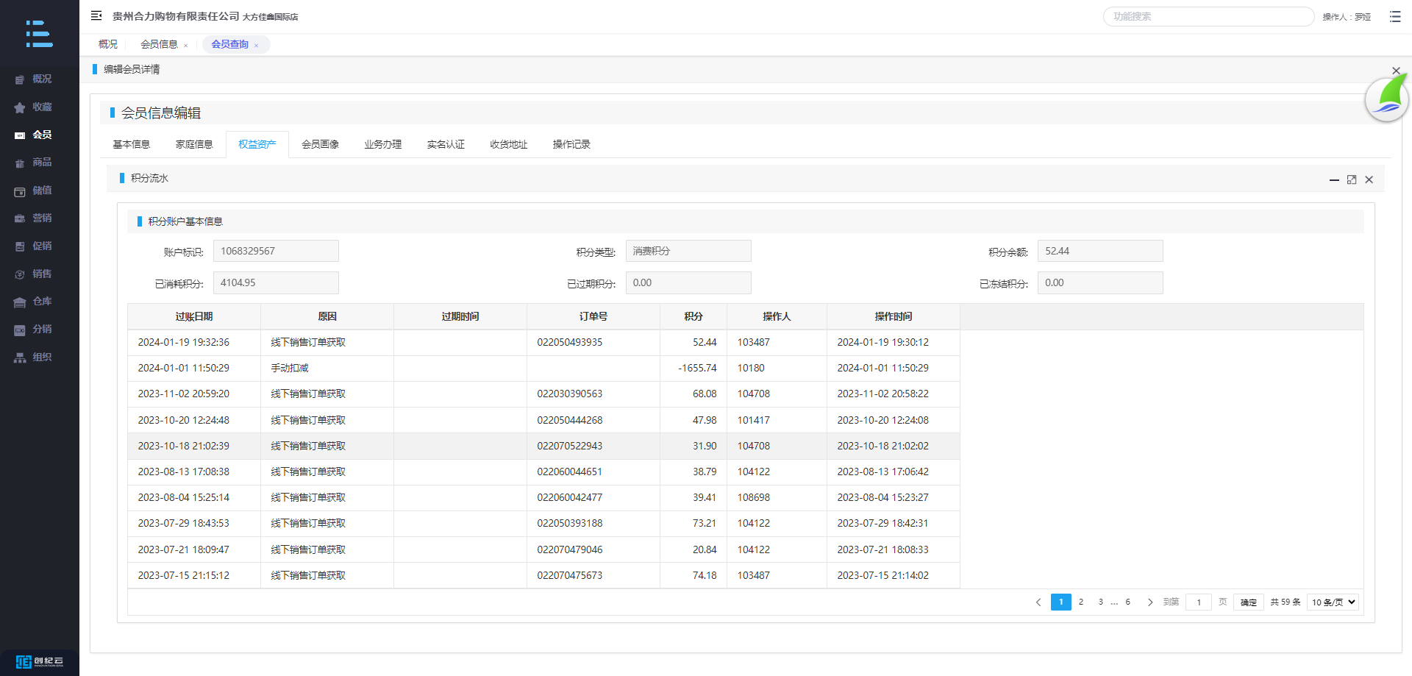
Task: Click the 功能搜索 search field
Action: [x=1208, y=16]
